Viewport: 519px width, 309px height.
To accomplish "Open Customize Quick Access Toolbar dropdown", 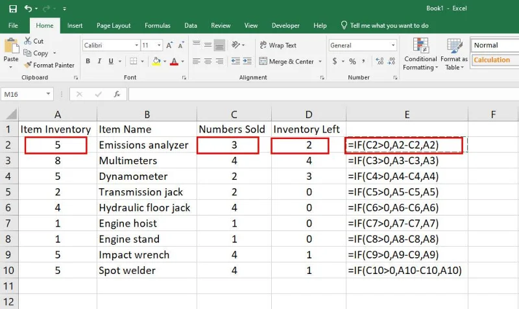I will point(64,9).
